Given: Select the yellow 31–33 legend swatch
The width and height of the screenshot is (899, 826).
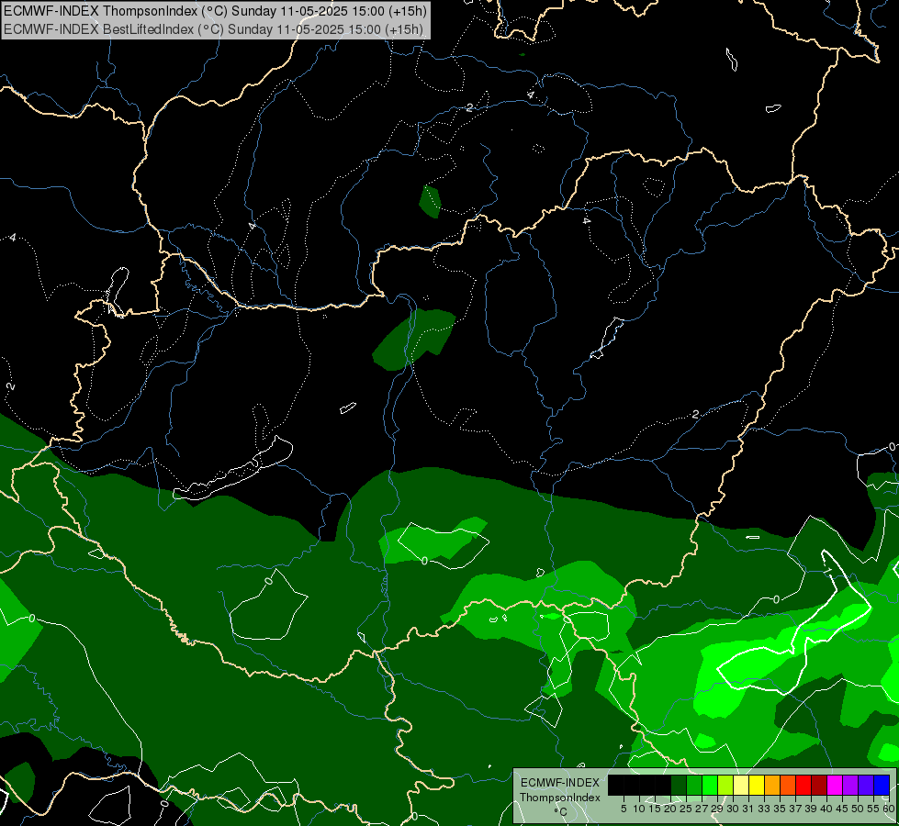Looking at the screenshot, I should pyautogui.click(x=757, y=785).
